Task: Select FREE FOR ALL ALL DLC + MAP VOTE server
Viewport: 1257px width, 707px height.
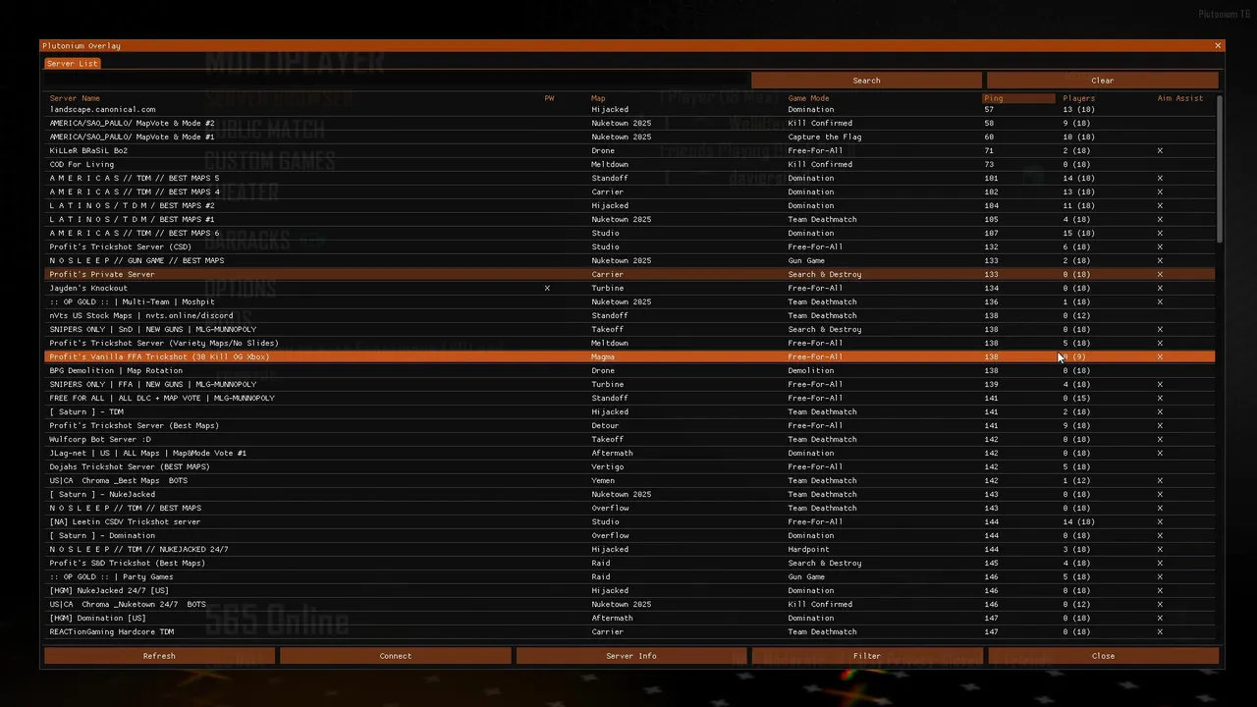Action: coord(629,398)
